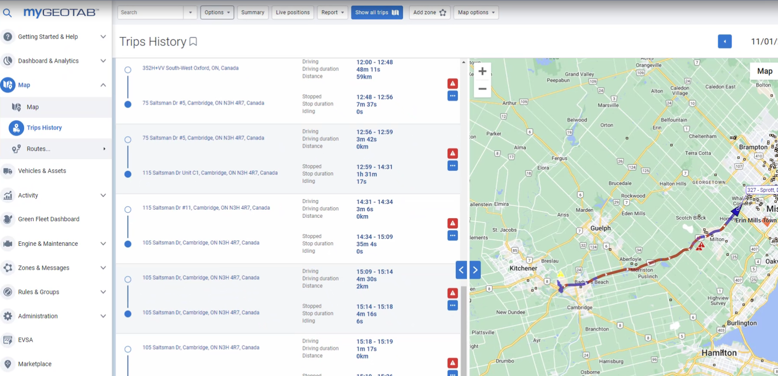Click the Administration gear icon

click(8, 316)
